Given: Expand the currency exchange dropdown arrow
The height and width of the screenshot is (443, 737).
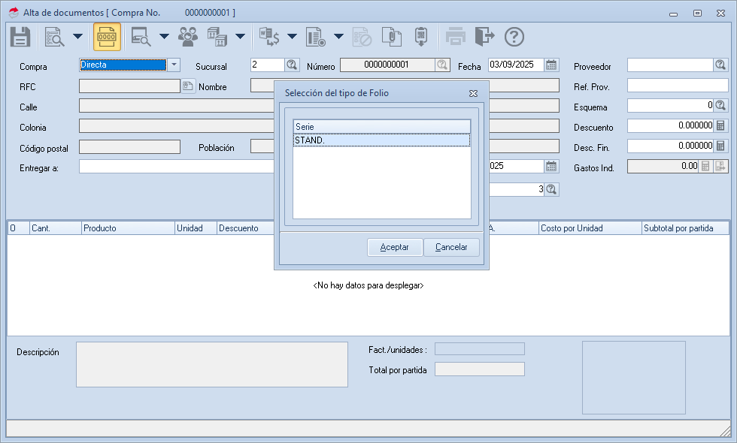Looking at the screenshot, I should 292,36.
